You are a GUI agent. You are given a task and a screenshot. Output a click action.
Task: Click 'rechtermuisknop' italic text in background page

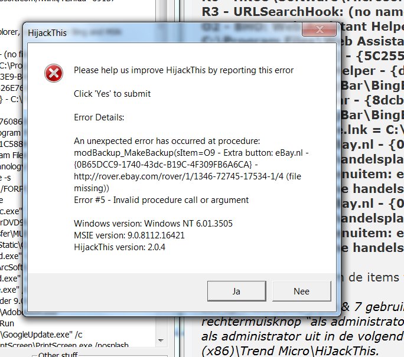coord(251,322)
